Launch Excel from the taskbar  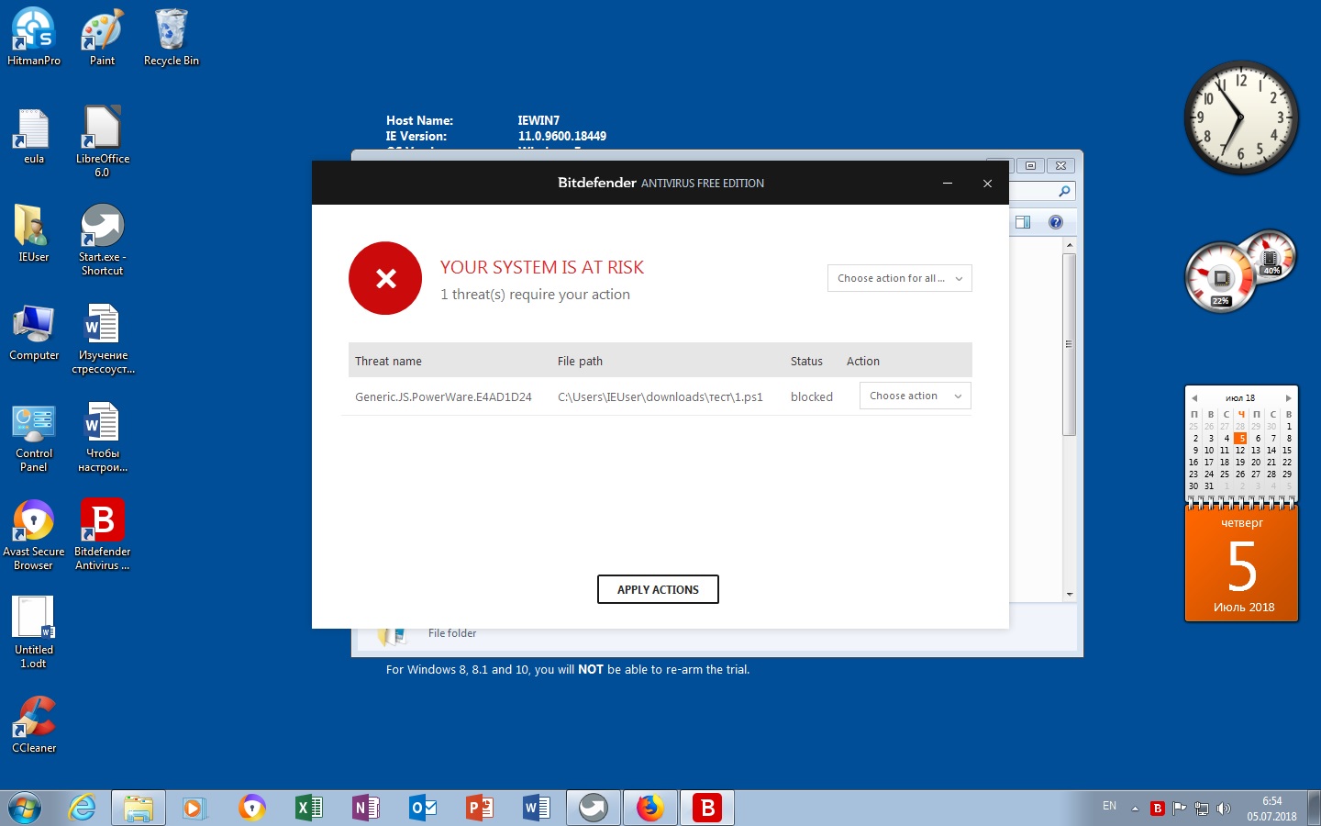click(308, 808)
